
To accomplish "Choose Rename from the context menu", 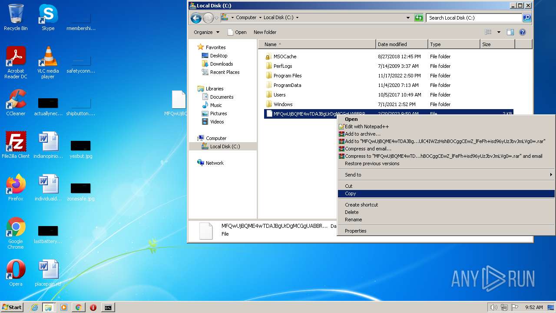I will coord(446,220).
